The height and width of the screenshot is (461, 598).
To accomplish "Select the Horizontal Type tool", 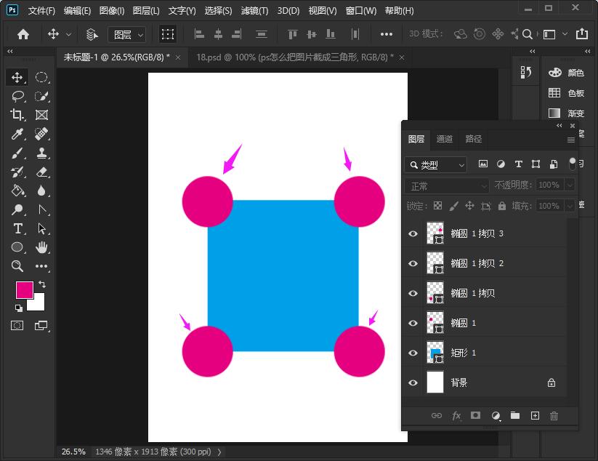I will (x=17, y=228).
